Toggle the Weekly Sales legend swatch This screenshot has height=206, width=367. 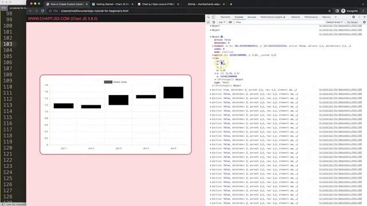click(108, 82)
